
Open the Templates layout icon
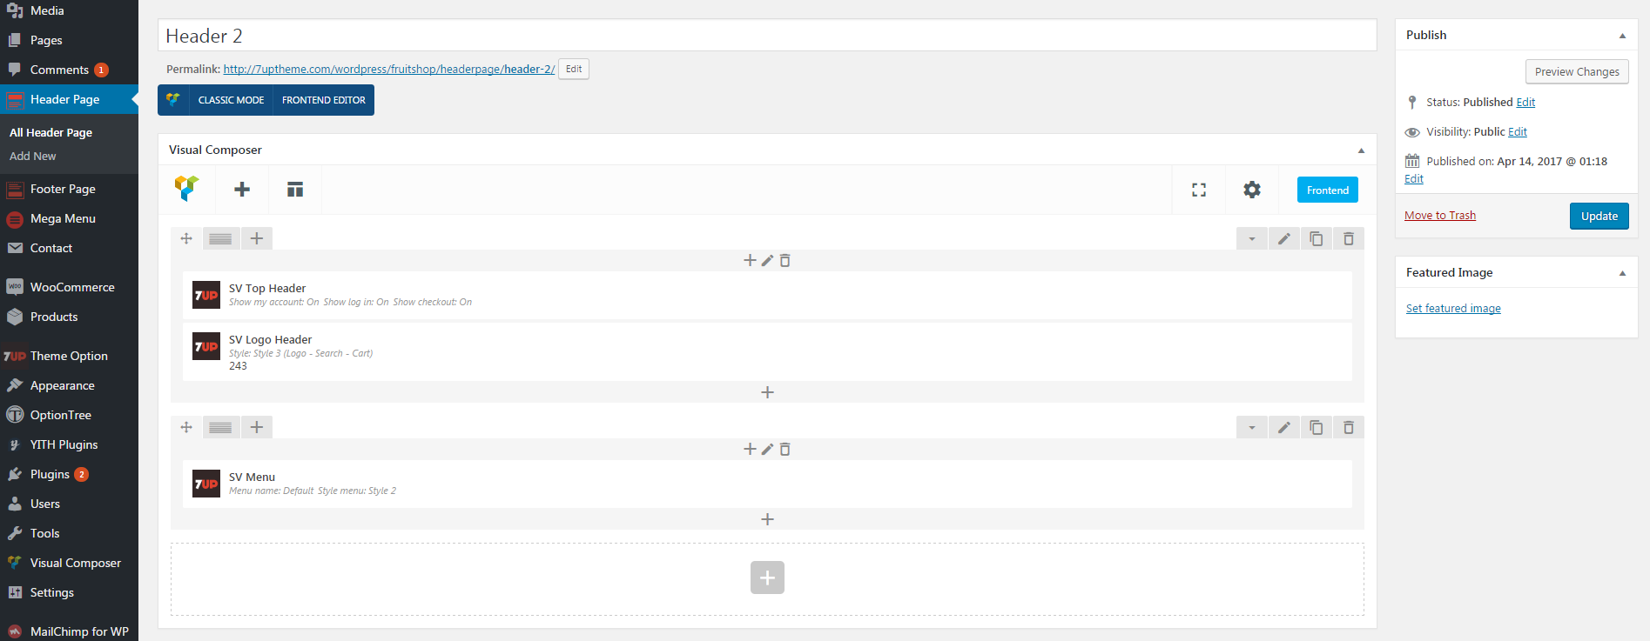[x=295, y=190]
